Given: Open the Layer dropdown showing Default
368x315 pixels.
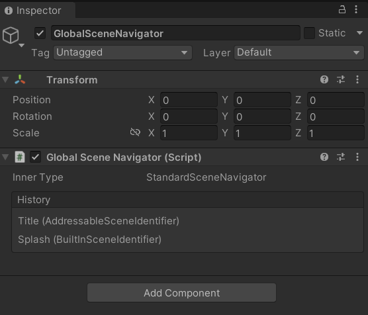Looking at the screenshot, I should [x=299, y=52].
